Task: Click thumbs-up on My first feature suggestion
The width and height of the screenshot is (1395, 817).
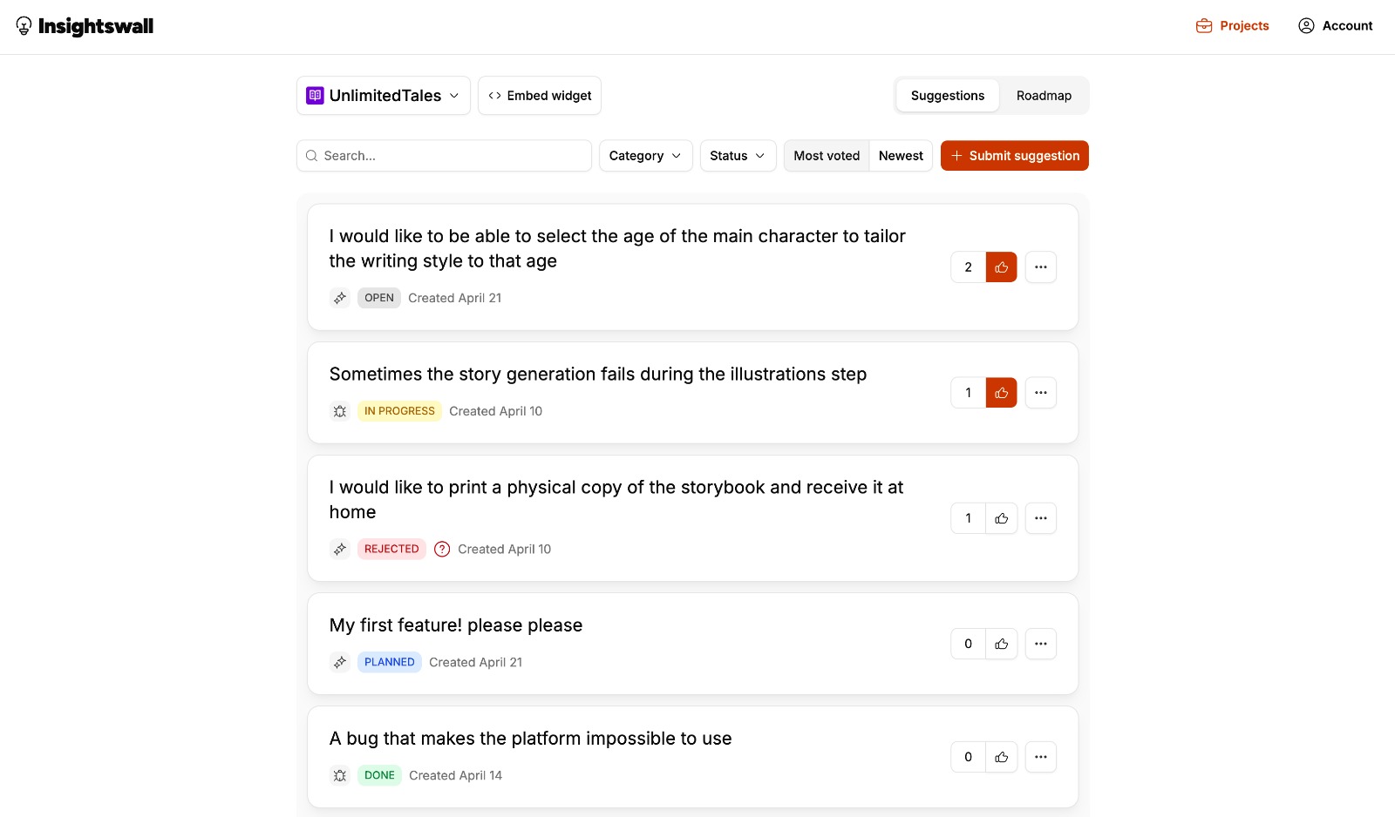Action: tap(1001, 644)
